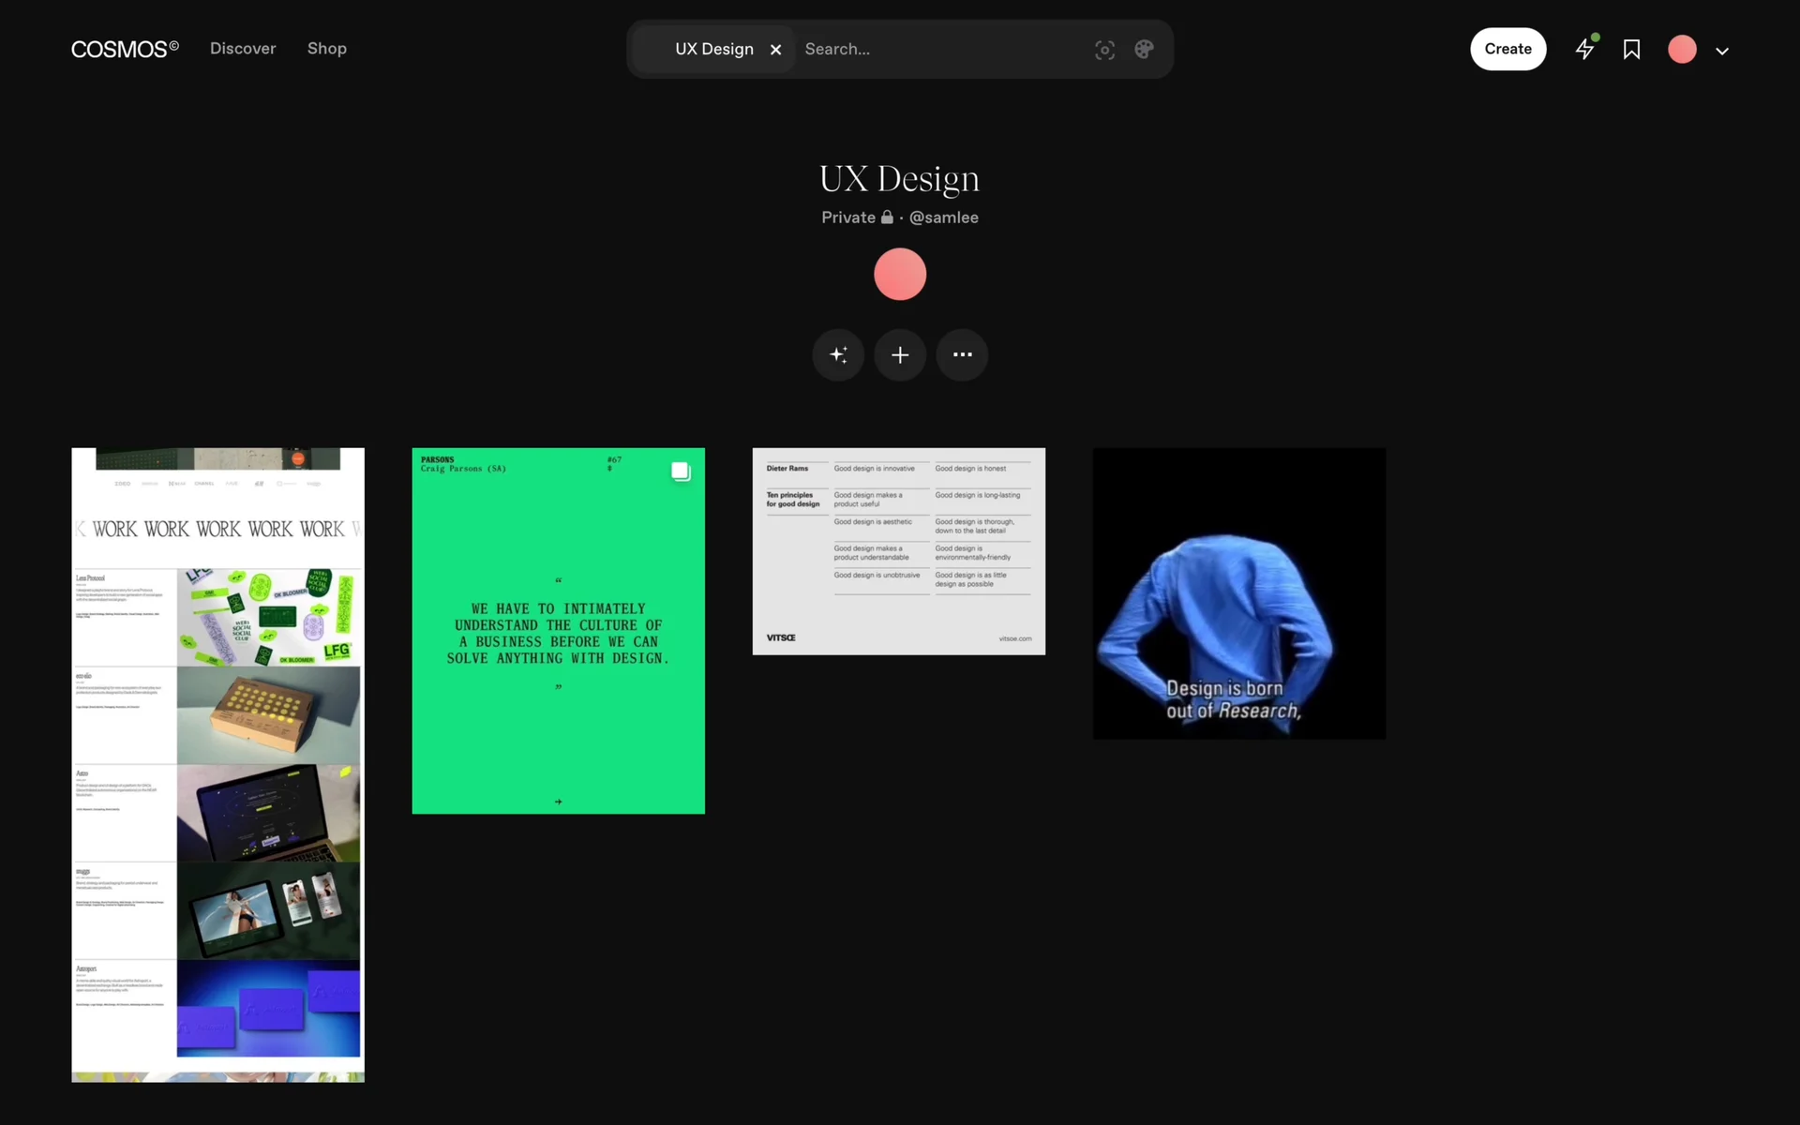
Task: Click the sparkle suggestions button
Action: point(838,355)
